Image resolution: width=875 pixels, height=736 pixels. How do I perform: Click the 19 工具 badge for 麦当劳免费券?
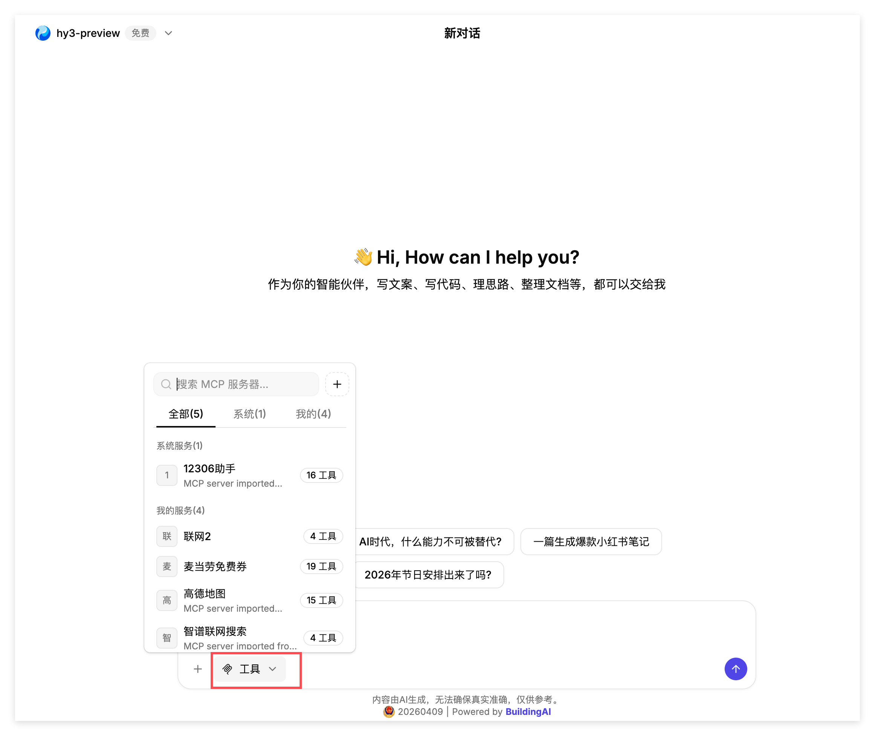point(321,566)
